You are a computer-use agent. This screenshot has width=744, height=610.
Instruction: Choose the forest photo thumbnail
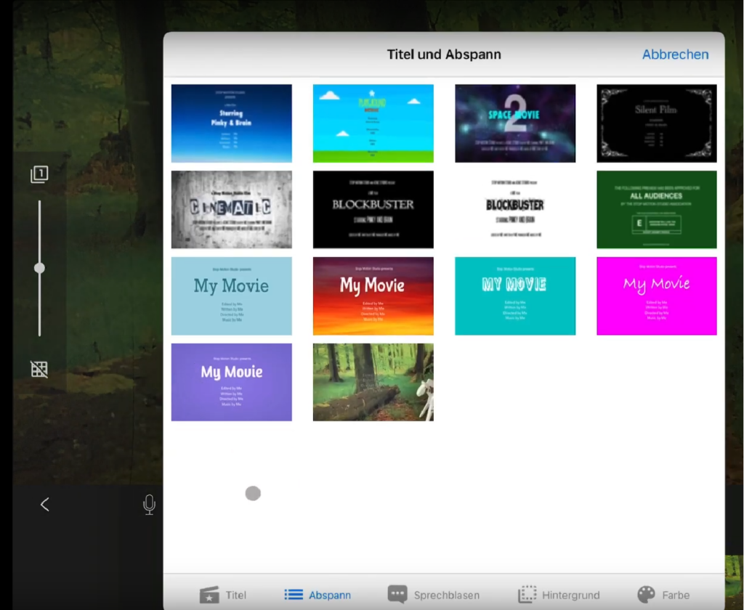[373, 382]
